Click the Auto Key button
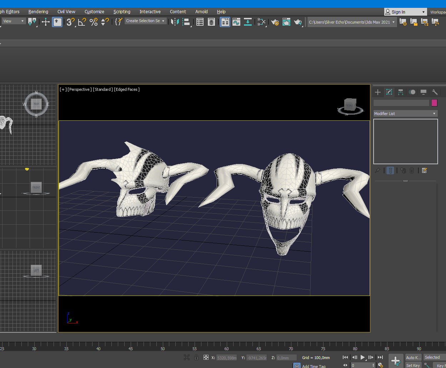Screen dimensions: 446x368 [x=414, y=357]
